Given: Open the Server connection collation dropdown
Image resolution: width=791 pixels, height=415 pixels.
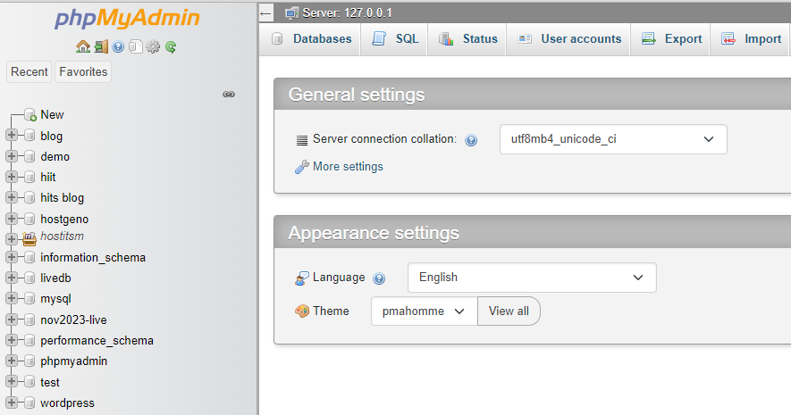Looking at the screenshot, I should (613, 139).
